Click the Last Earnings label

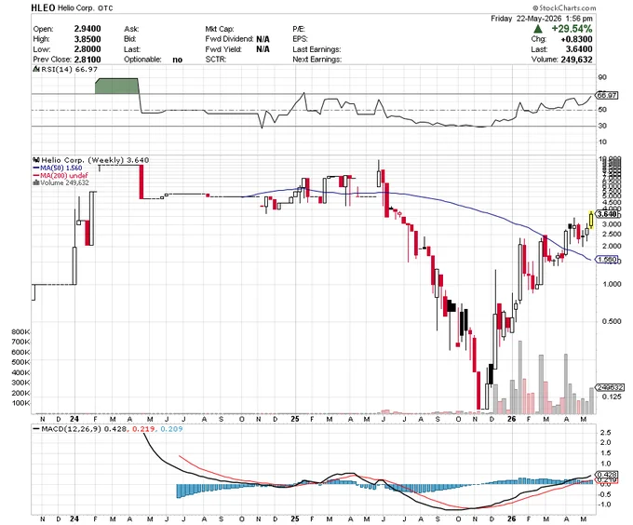tap(316, 49)
